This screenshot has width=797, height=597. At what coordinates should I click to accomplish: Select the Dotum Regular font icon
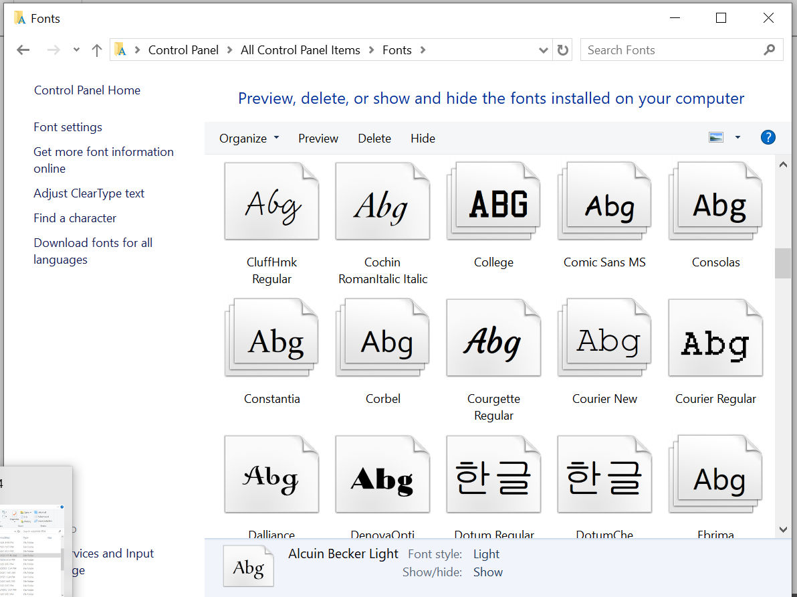click(493, 474)
